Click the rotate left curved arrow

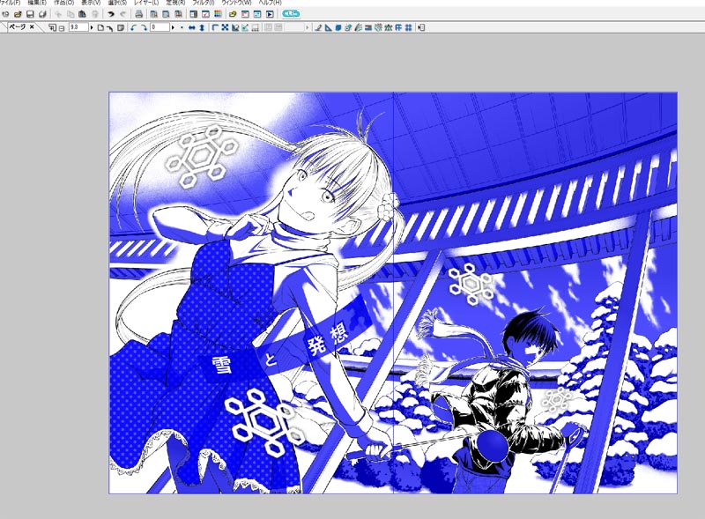134,27
